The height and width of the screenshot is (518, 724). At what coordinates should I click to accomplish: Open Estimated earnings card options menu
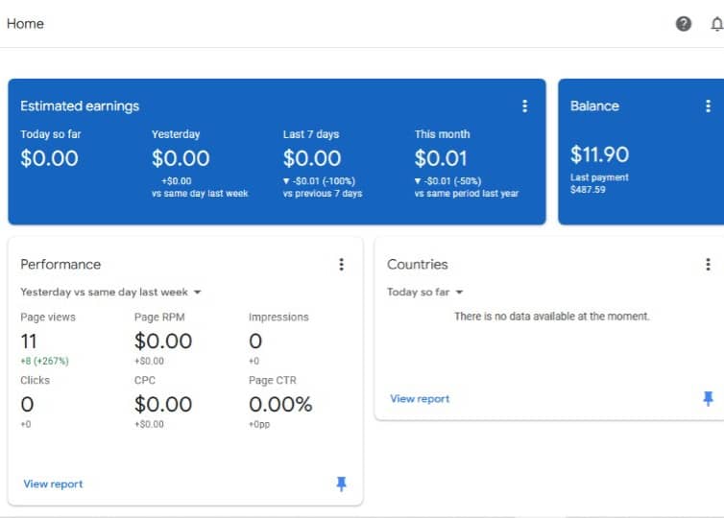[524, 106]
